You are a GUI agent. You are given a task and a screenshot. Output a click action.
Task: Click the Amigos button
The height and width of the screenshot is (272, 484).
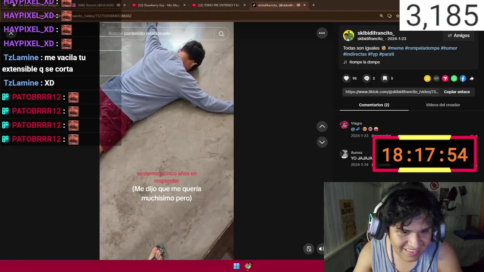(x=459, y=36)
